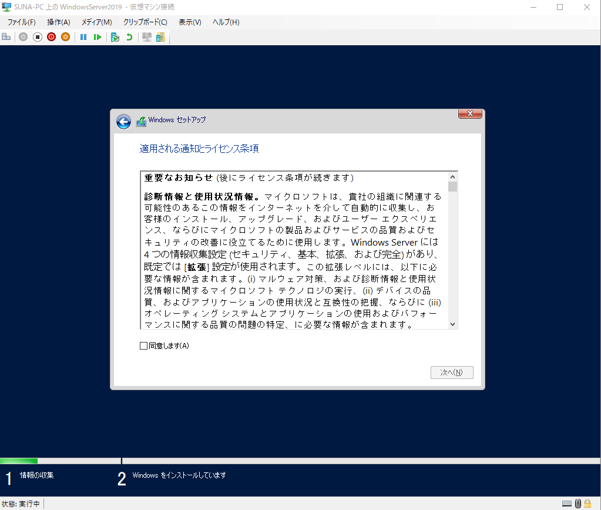
Task: Check the 同意します(A) checkbox
Action: tap(144, 346)
